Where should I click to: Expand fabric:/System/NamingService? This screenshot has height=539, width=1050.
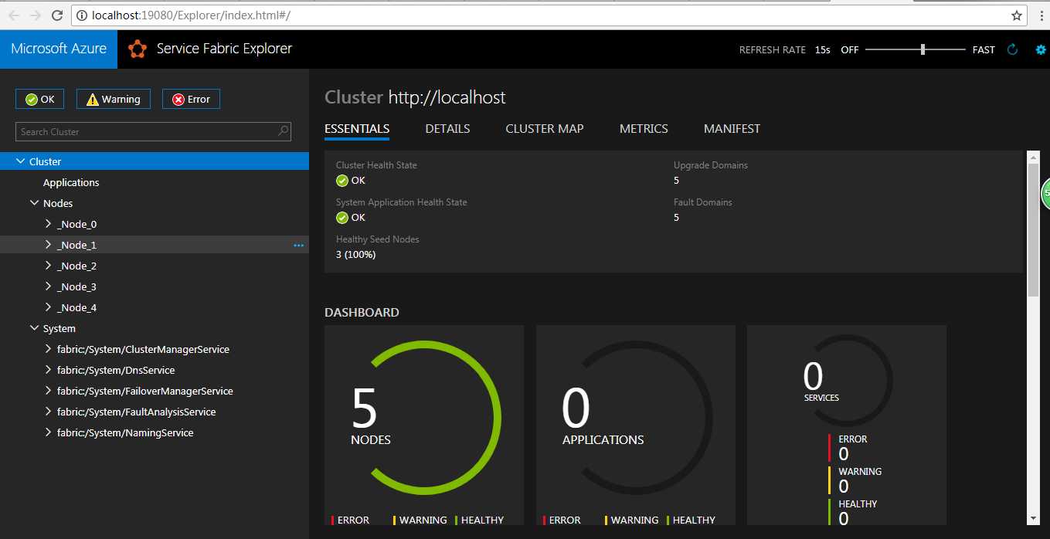point(49,432)
